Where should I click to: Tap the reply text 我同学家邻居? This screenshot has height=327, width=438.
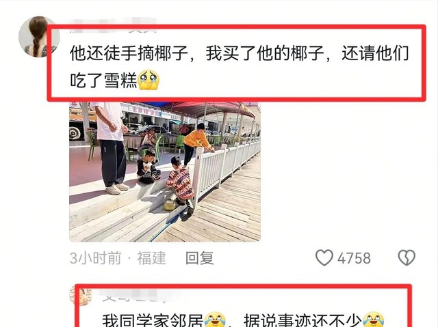pos(153,320)
